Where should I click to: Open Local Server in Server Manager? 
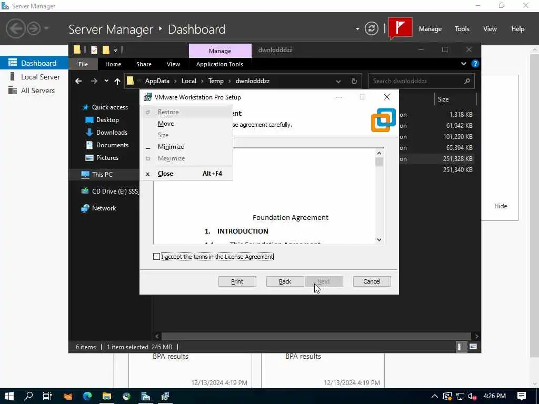[x=34, y=77]
